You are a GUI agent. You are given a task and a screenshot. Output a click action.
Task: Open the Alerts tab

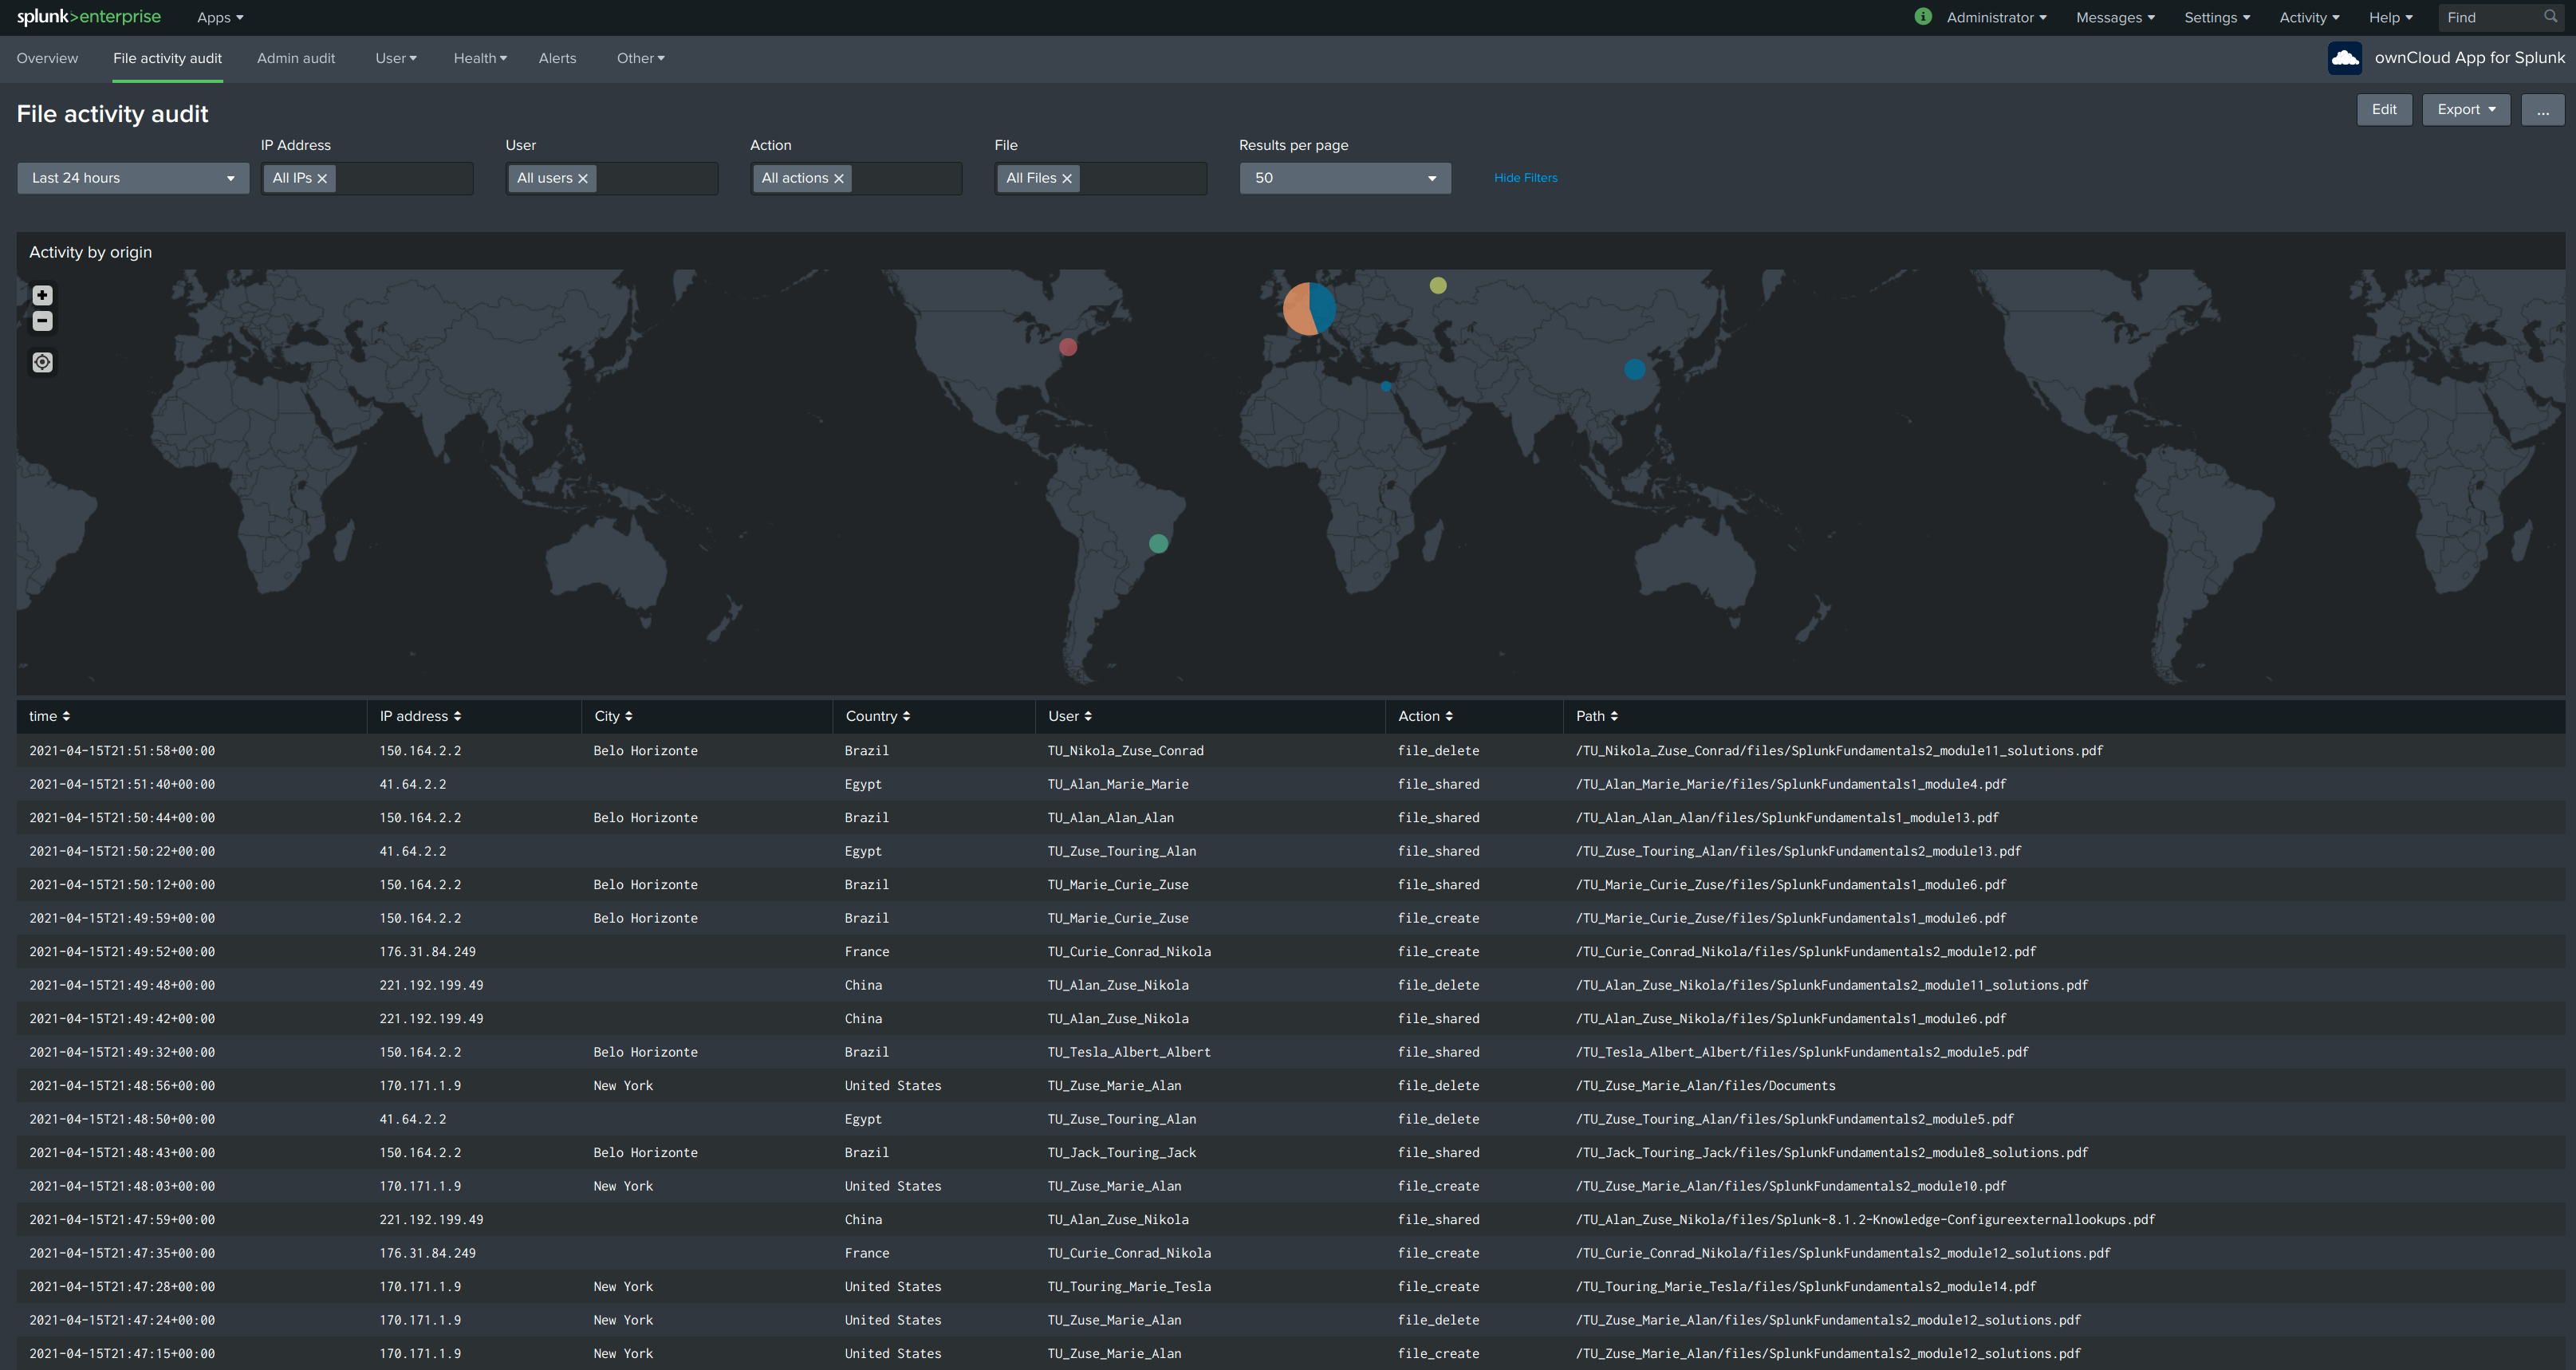557,58
